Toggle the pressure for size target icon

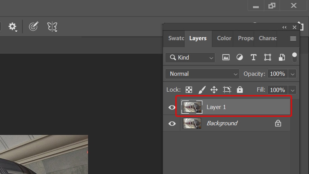coord(34,26)
